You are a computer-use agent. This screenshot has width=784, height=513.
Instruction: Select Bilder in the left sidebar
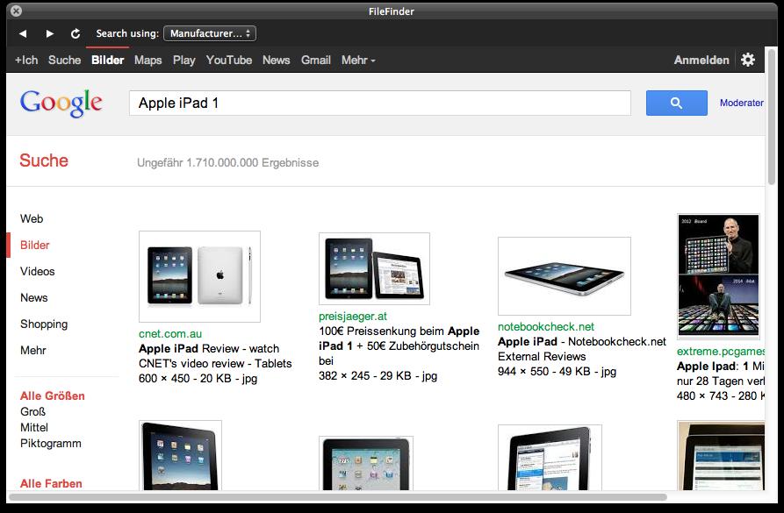(34, 246)
